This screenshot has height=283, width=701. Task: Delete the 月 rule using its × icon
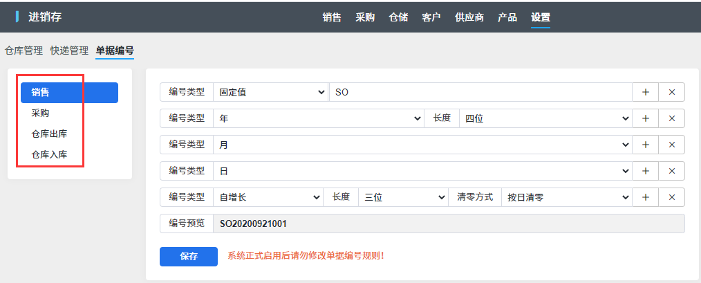coord(671,145)
